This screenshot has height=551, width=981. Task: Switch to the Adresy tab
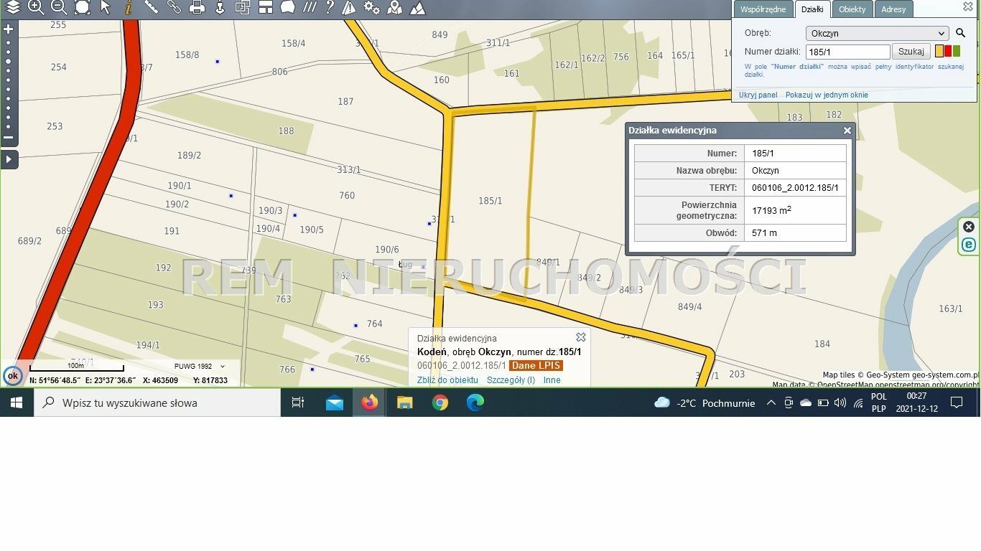pos(893,9)
